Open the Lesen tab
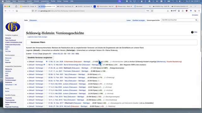 pos(128,20)
